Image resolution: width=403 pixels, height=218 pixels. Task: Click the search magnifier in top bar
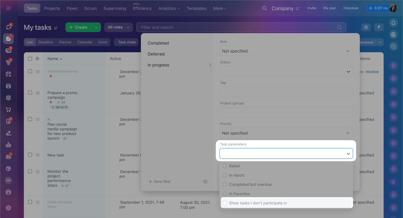click(x=264, y=8)
